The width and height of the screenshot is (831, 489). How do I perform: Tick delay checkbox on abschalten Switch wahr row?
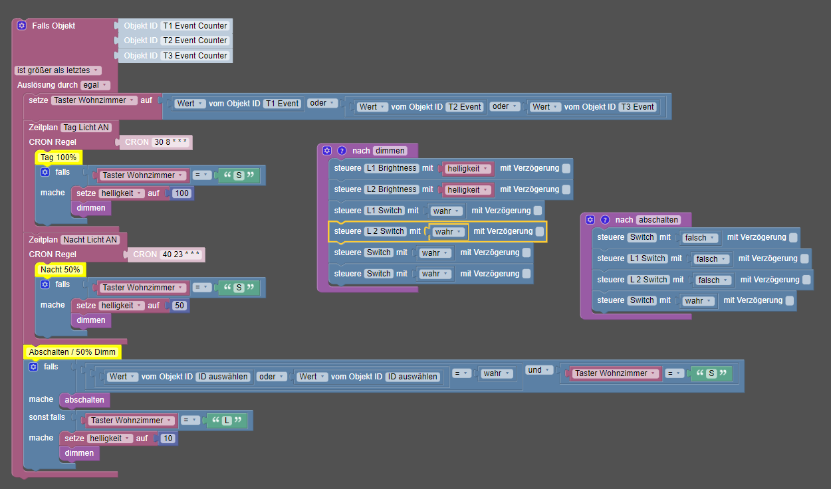pyautogui.click(x=790, y=300)
